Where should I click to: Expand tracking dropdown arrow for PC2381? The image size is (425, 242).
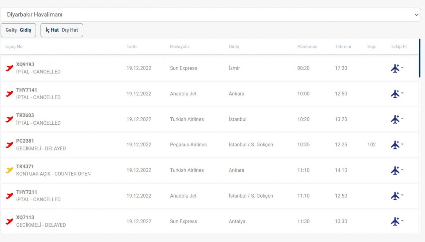coord(402,144)
